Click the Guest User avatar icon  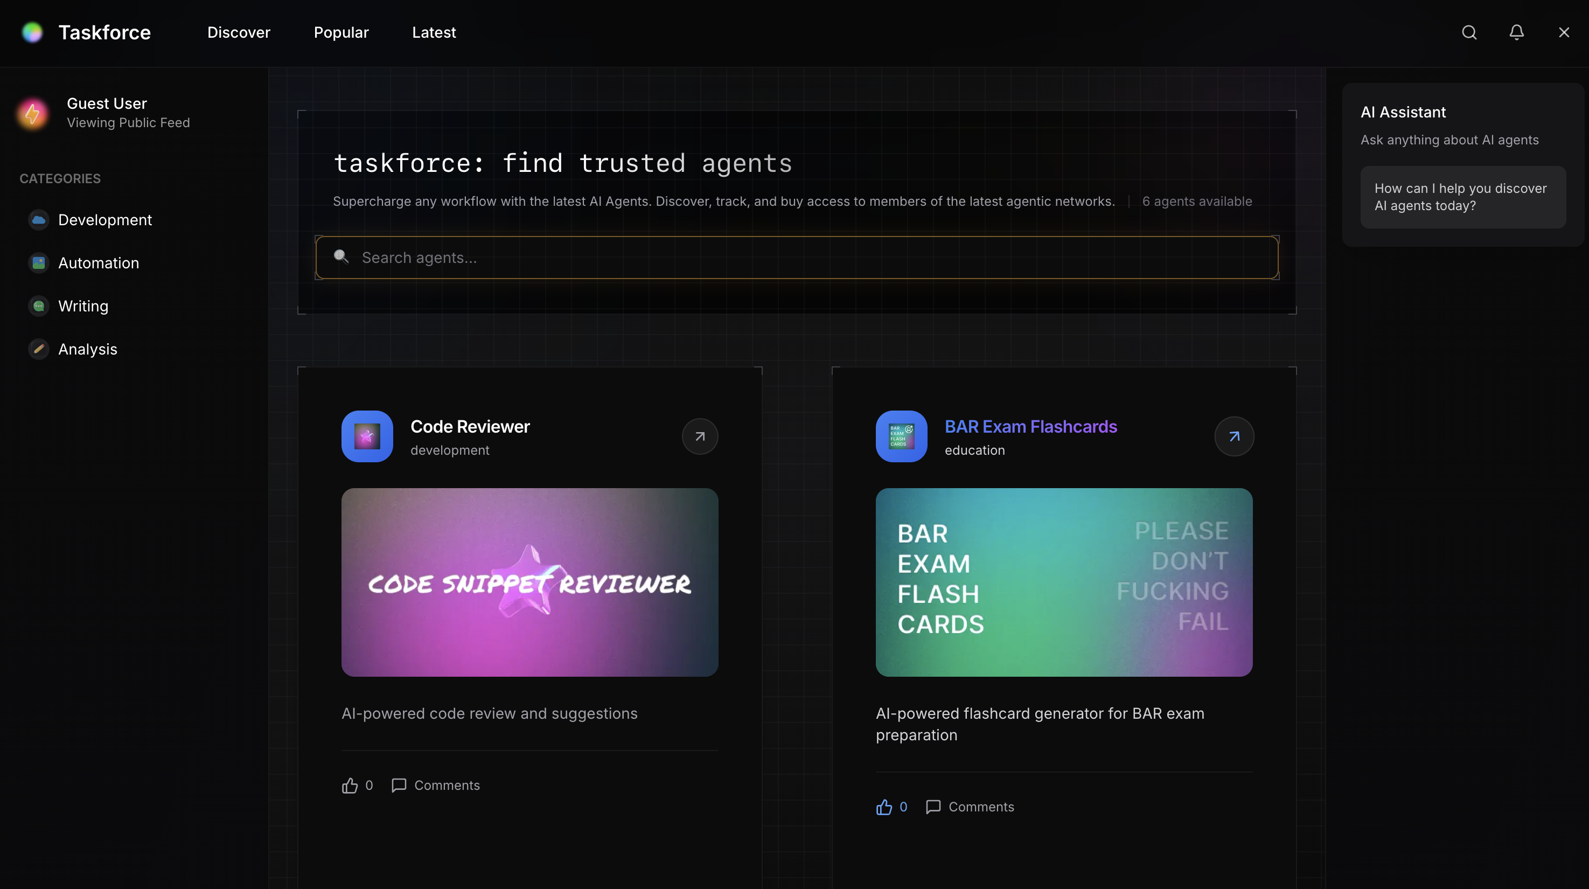33,113
